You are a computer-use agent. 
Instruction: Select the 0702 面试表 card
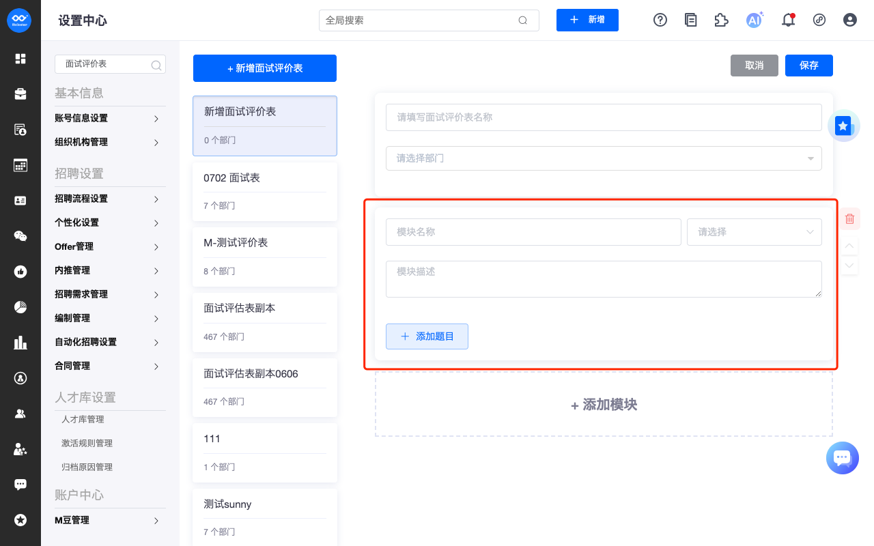(265, 191)
